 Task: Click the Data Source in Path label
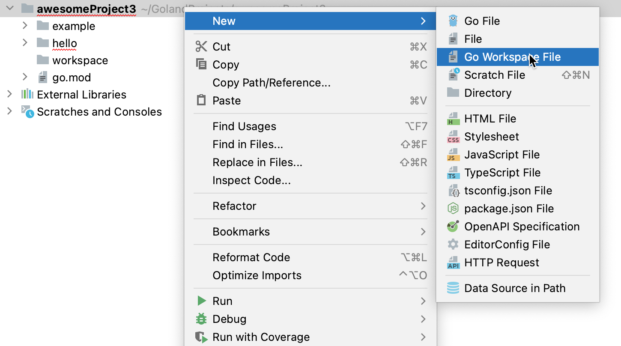(x=515, y=288)
